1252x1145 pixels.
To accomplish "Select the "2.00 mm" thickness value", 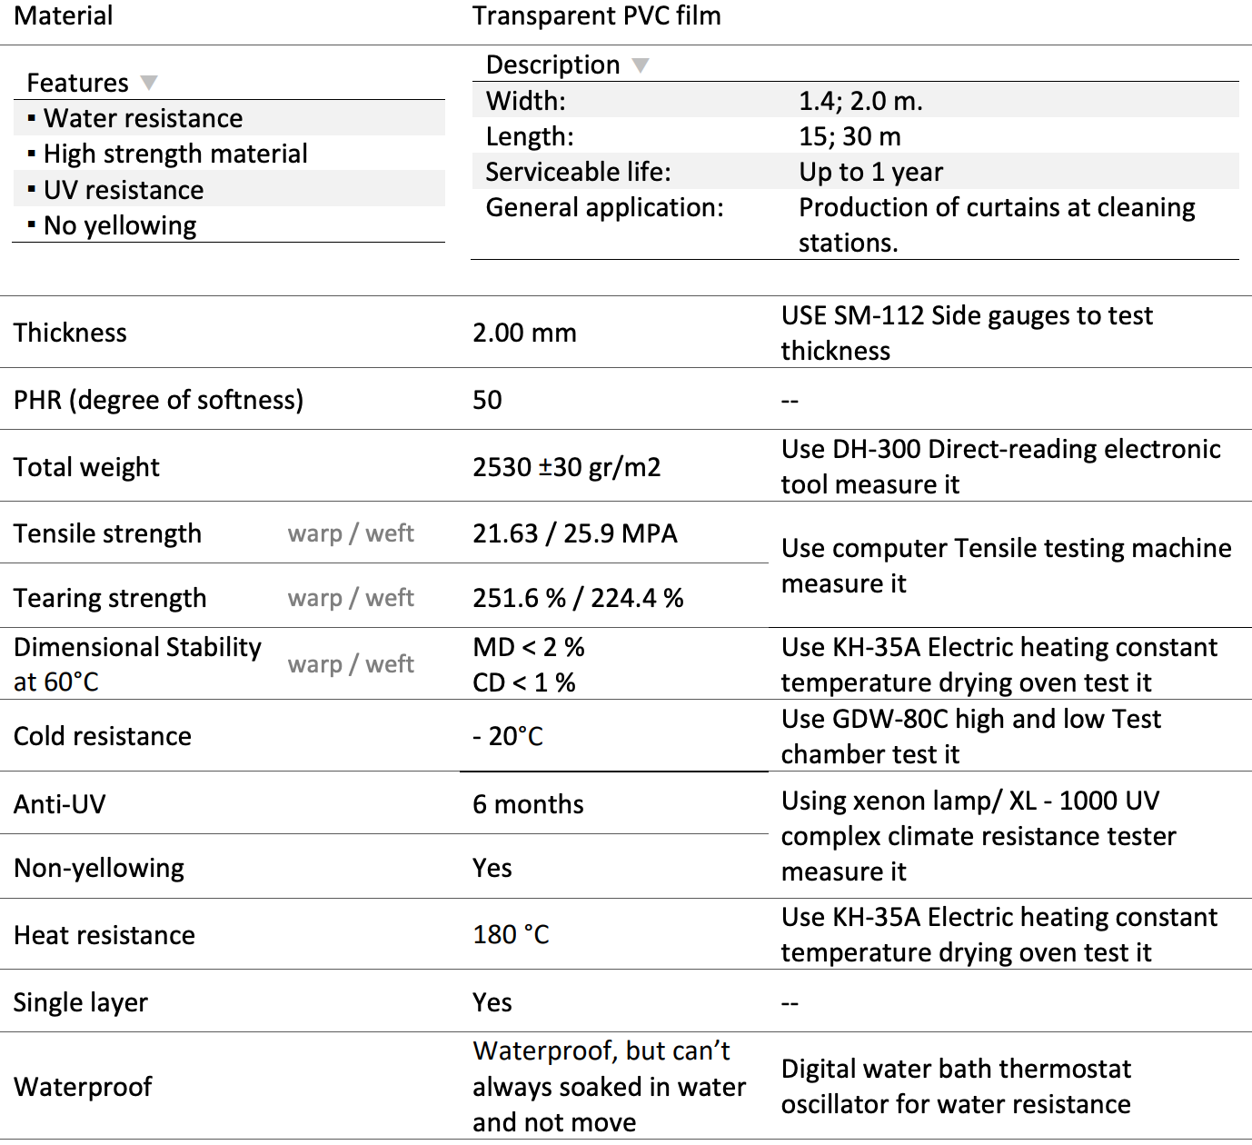I will (x=524, y=333).
